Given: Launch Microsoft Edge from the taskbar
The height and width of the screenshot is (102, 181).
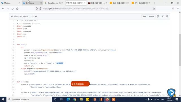Looking at the screenshot, I should (x=68, y=99).
